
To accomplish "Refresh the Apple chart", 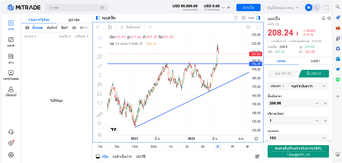I will point(236,18).
